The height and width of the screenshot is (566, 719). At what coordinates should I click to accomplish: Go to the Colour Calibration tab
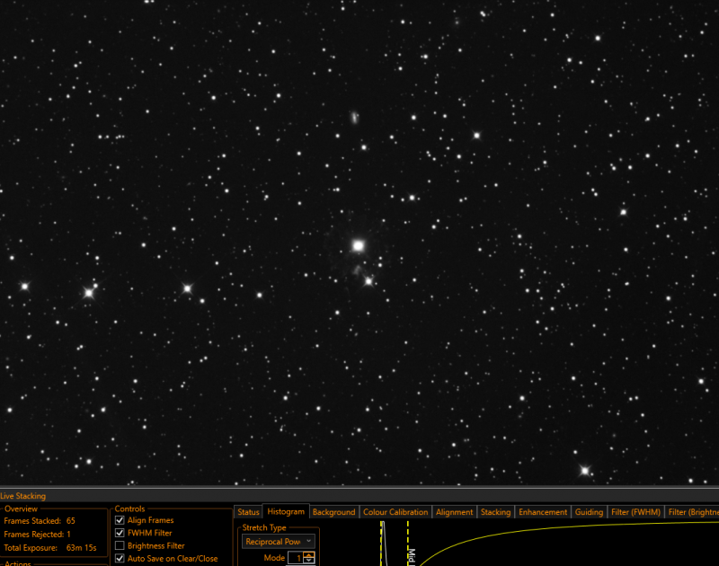pos(395,512)
